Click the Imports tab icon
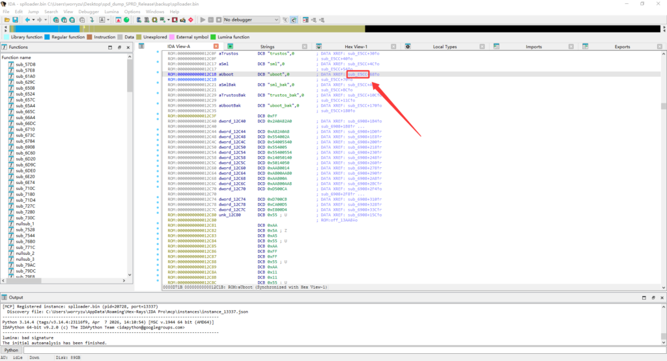 [x=496, y=46]
